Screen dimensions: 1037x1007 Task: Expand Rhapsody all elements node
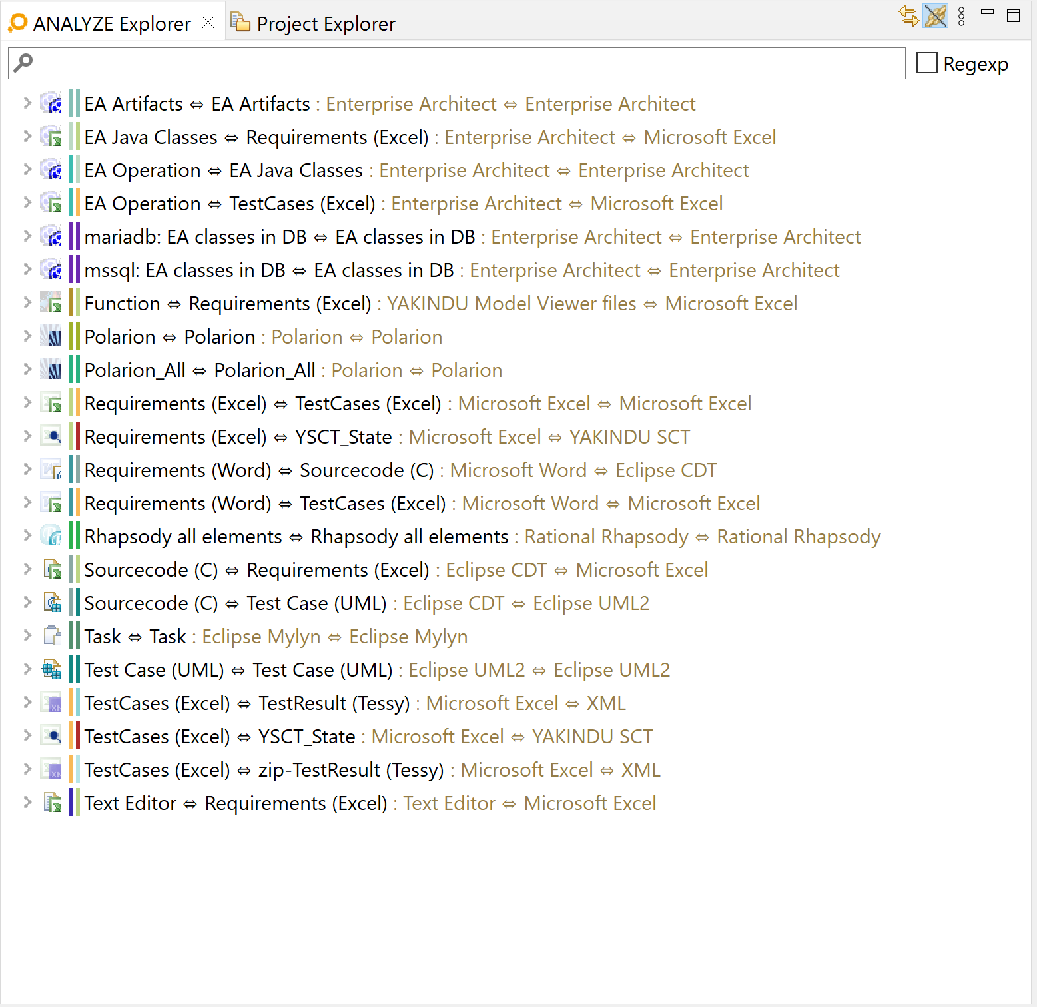click(27, 535)
